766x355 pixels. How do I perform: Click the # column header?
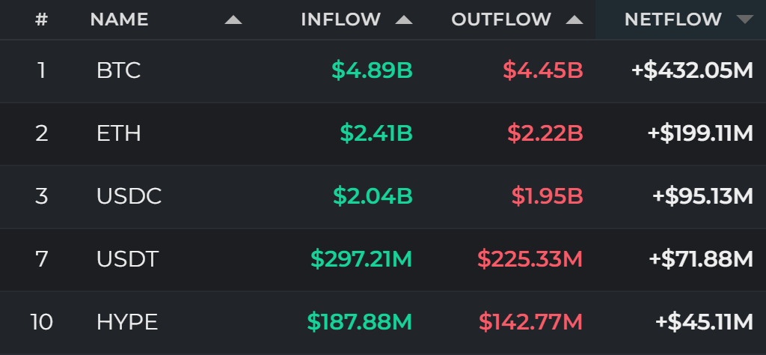point(42,19)
